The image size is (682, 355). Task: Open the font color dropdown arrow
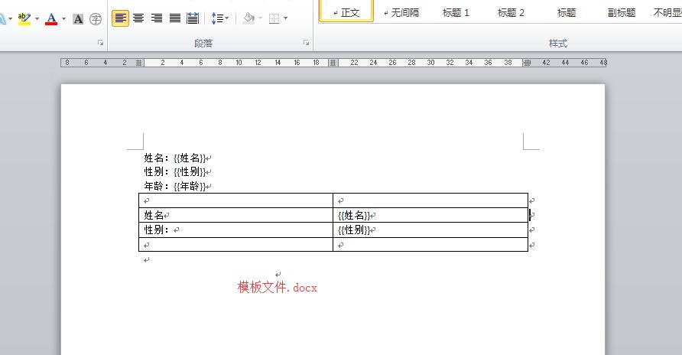[64, 18]
